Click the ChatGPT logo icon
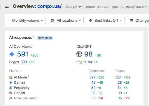Image resolution: width=149 pixels, height=106 pixels. pyautogui.click(x=79, y=54)
